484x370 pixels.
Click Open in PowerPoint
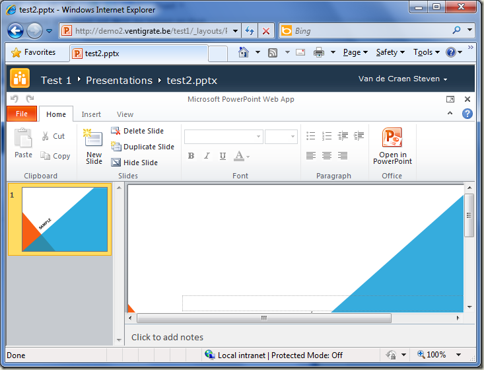pyautogui.click(x=392, y=146)
